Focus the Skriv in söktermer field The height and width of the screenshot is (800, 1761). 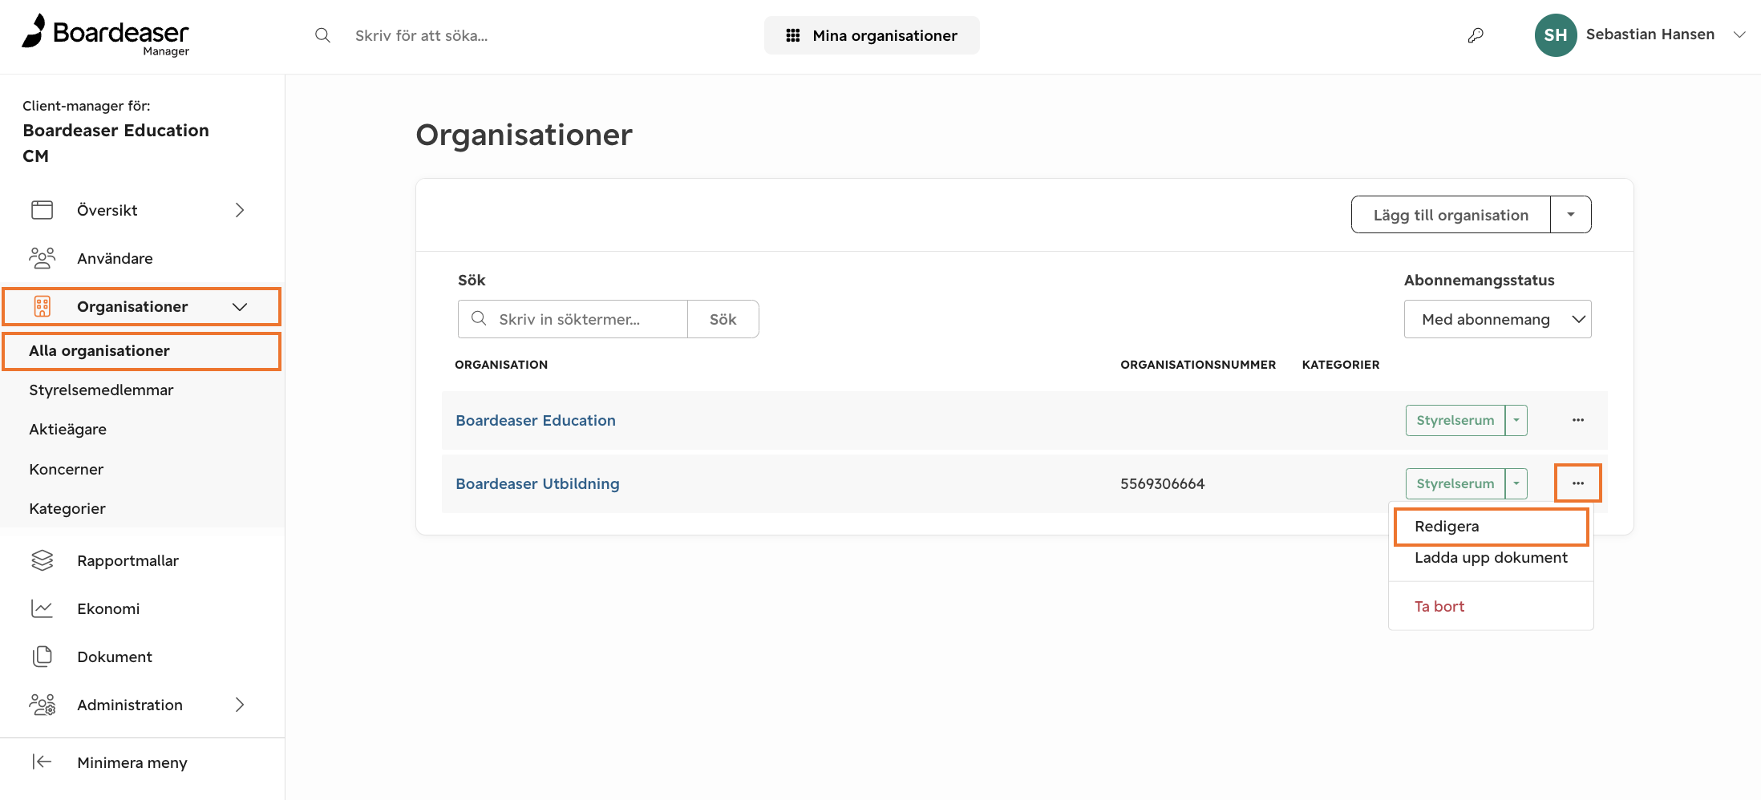[573, 319]
